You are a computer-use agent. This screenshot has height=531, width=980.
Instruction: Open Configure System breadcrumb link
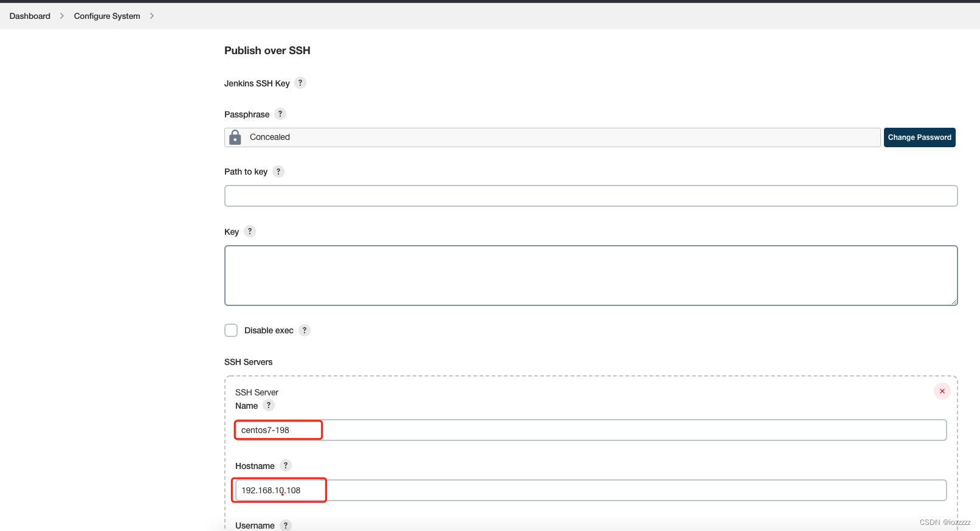(x=107, y=16)
